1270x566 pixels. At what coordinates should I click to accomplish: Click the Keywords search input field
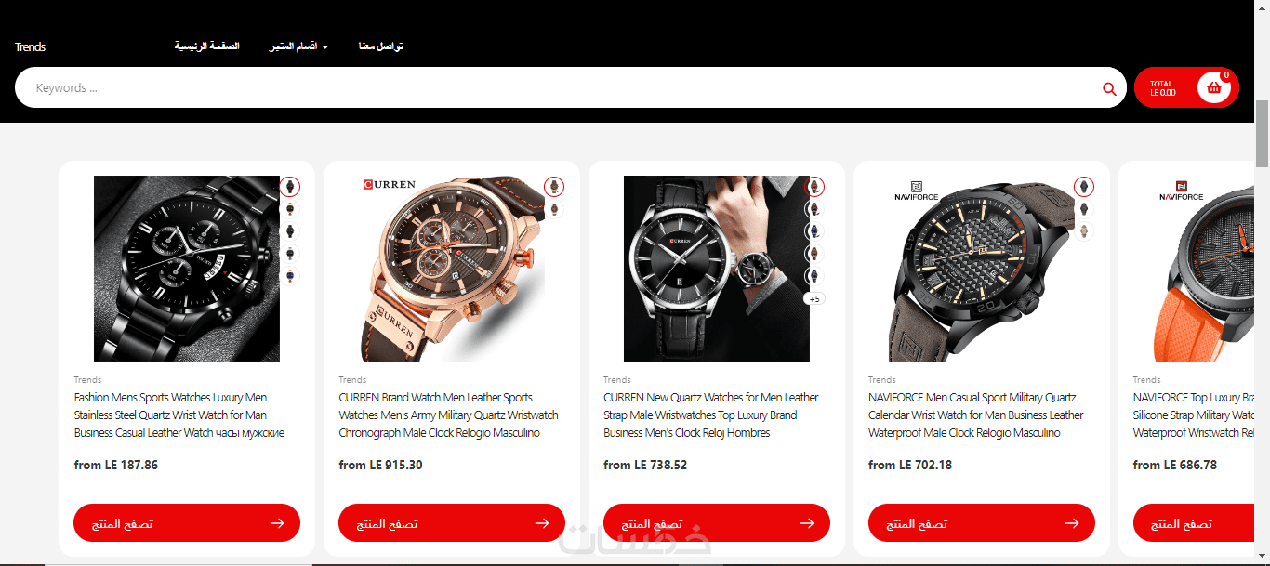pos(558,88)
